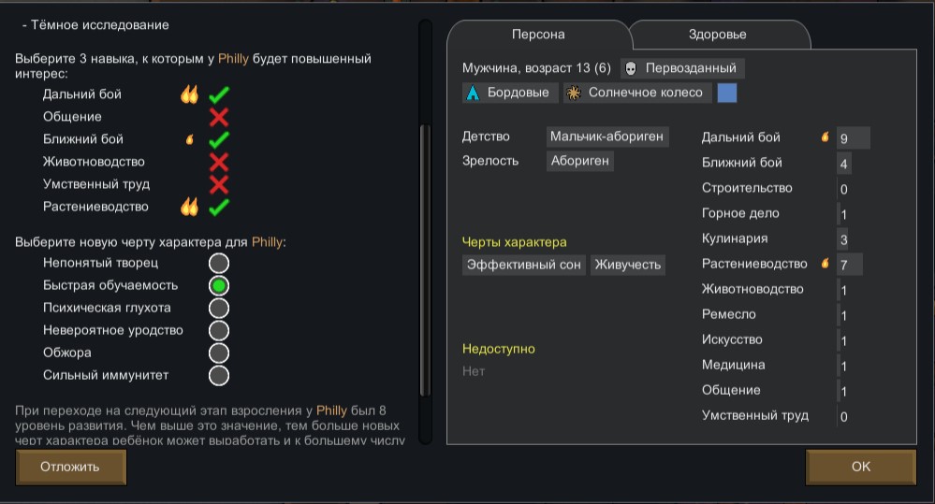The height and width of the screenshot is (504, 935).
Task: Click the double flame icon beside Растениеводство
Action: (190, 207)
